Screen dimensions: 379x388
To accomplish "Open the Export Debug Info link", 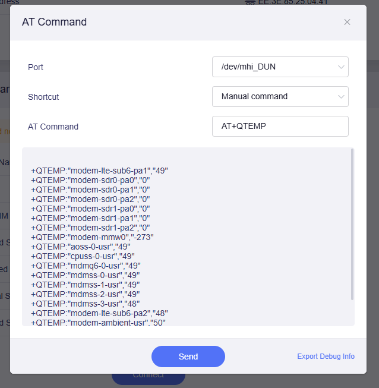I will pyautogui.click(x=326, y=357).
